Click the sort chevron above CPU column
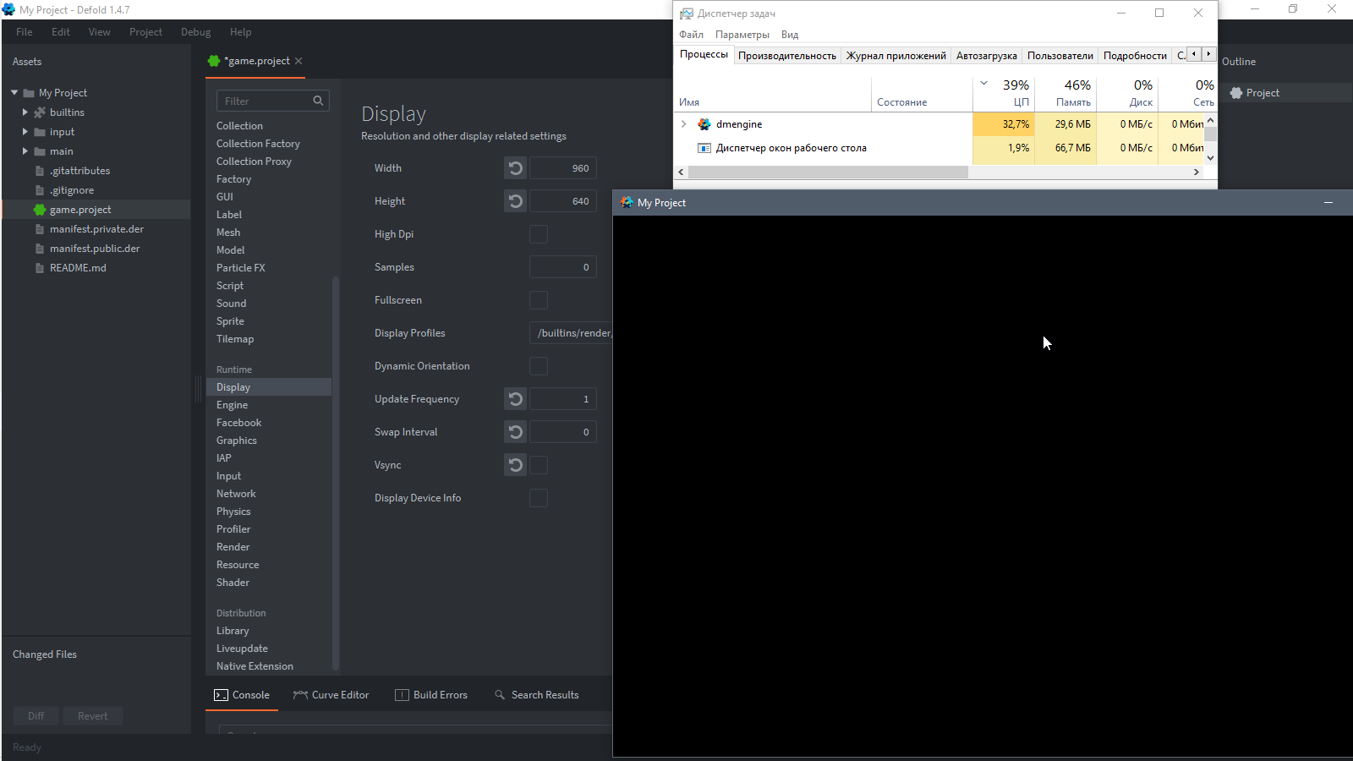This screenshot has height=761, width=1353. pyautogui.click(x=983, y=84)
